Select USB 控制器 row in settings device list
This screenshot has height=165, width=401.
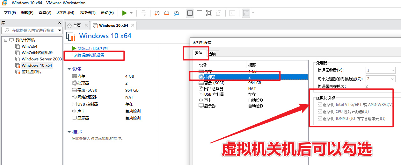(x=252, y=94)
